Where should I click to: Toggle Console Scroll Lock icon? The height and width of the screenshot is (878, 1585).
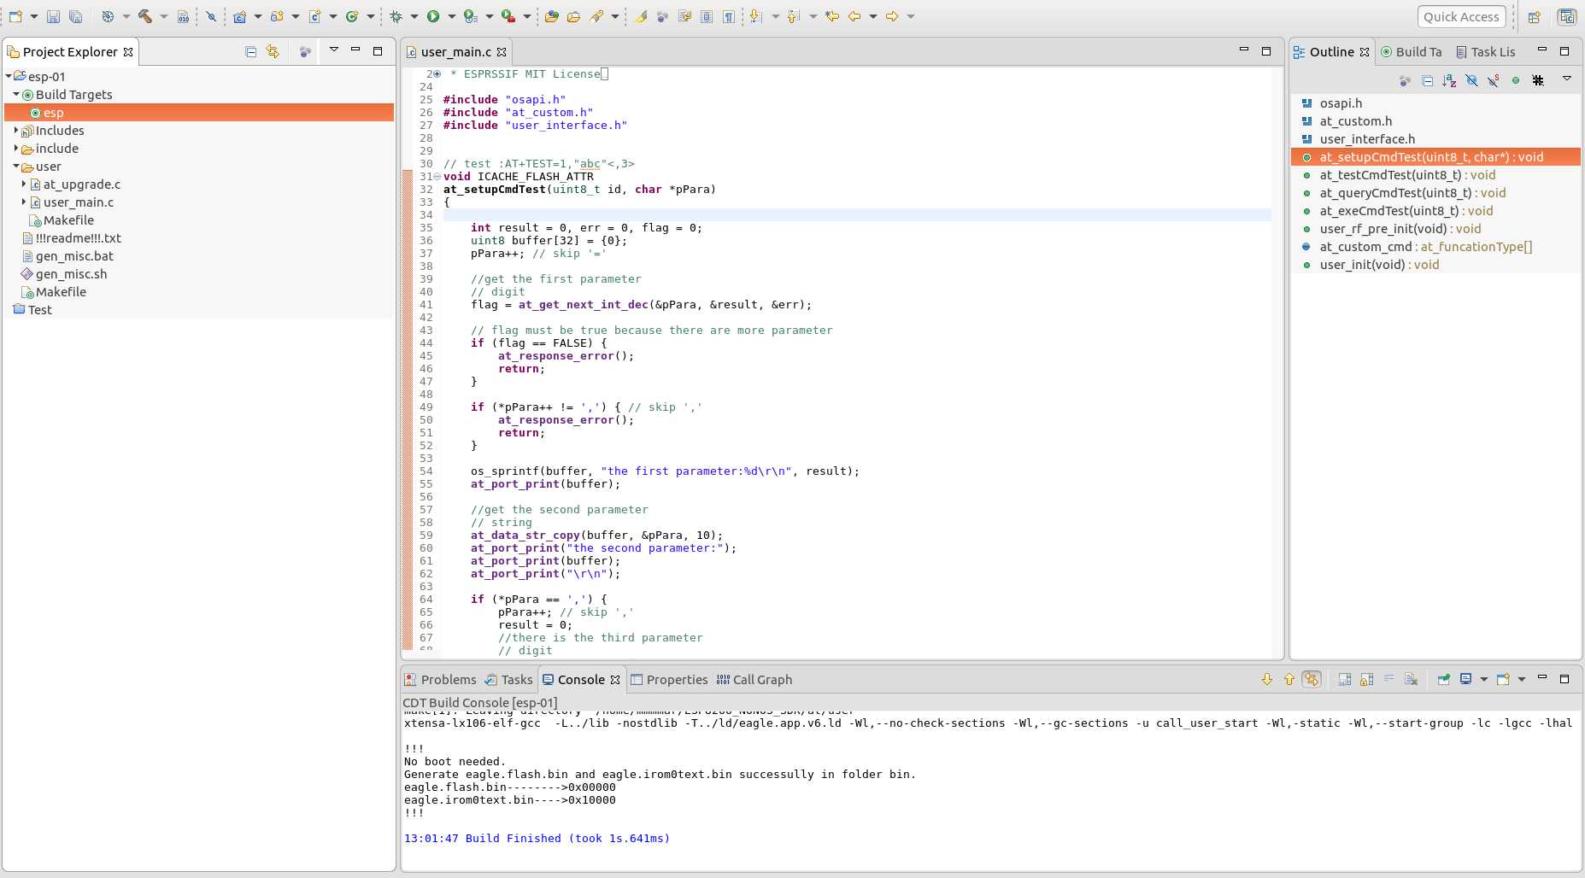(1366, 679)
